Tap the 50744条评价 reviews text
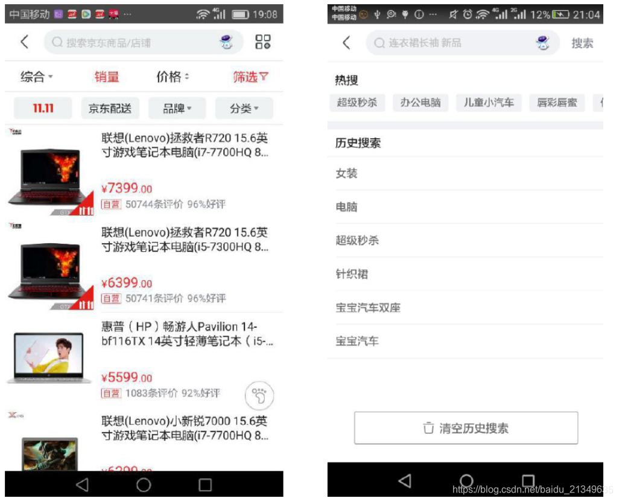 tap(154, 204)
